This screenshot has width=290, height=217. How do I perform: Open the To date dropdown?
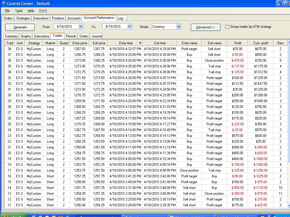pyautogui.click(x=129, y=27)
